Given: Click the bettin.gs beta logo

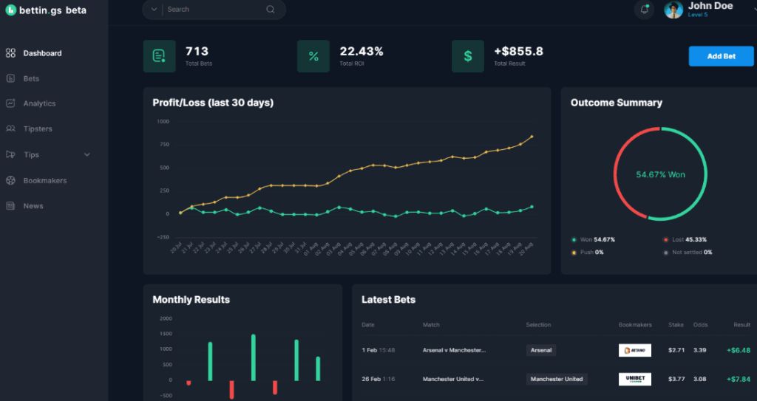Looking at the screenshot, I should (x=46, y=10).
